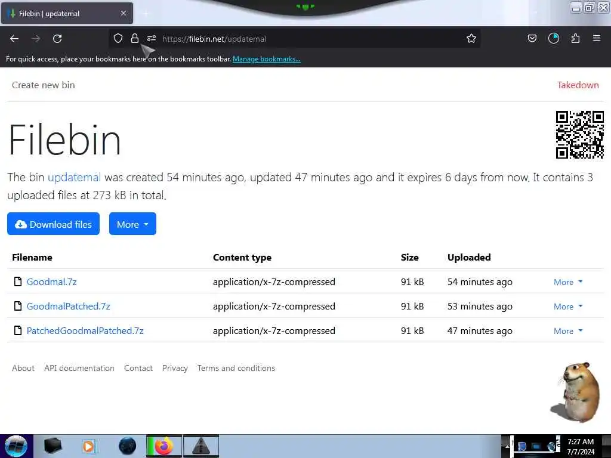Click the Filename column header
Viewport: 611px width, 458px height.
[x=32, y=257]
